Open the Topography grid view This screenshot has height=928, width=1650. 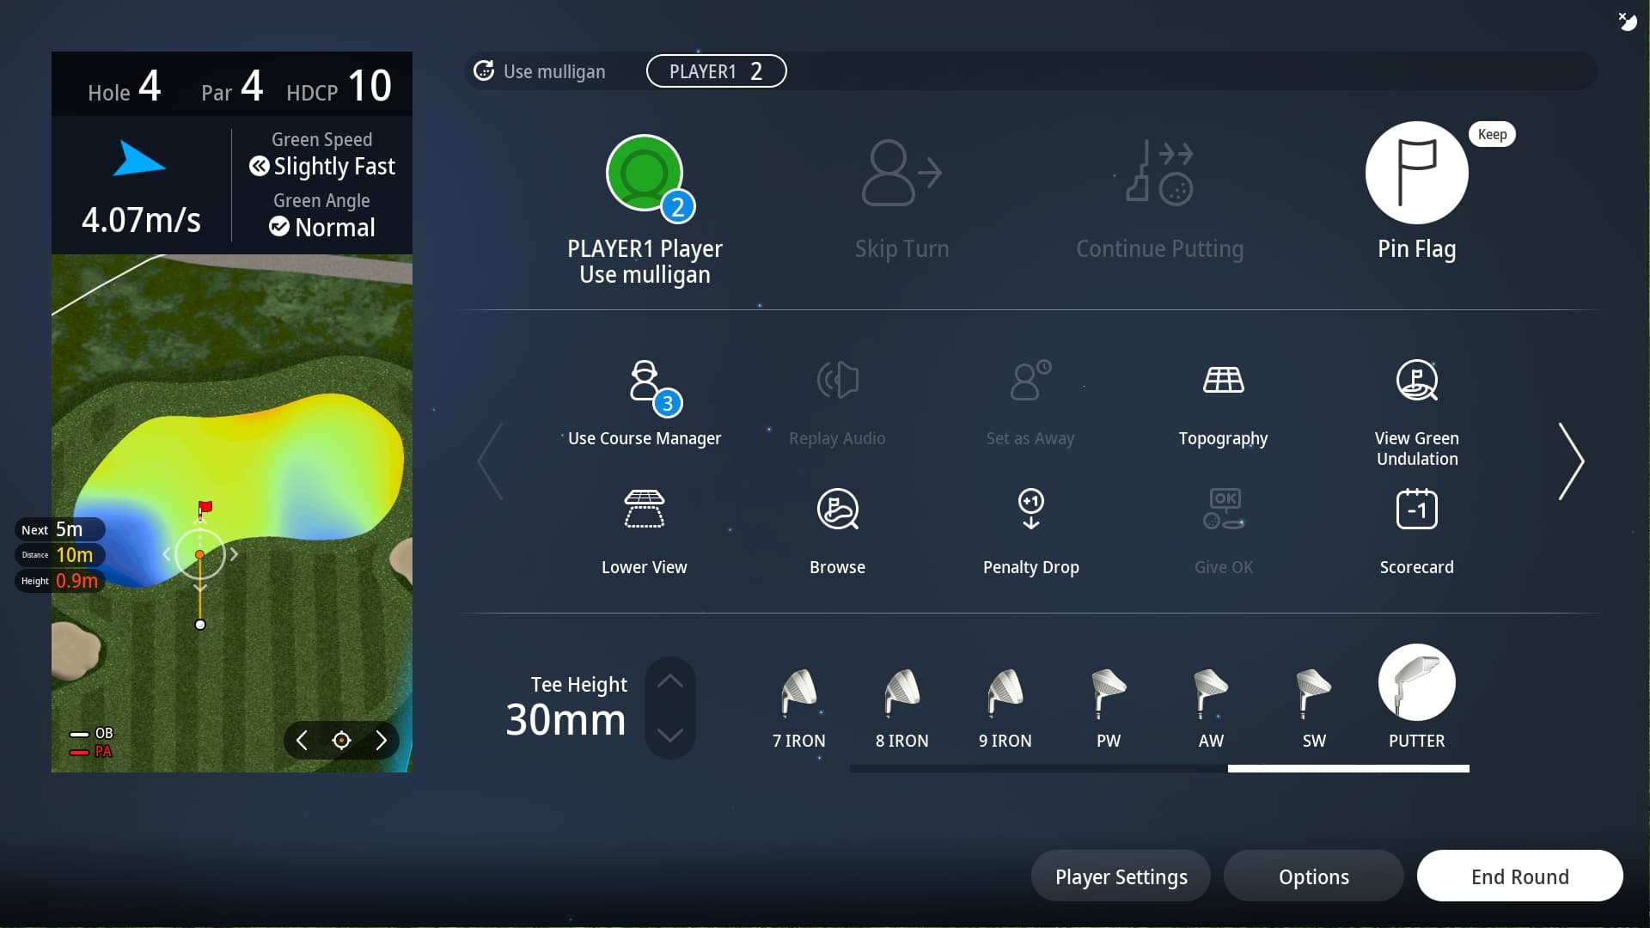(1223, 381)
